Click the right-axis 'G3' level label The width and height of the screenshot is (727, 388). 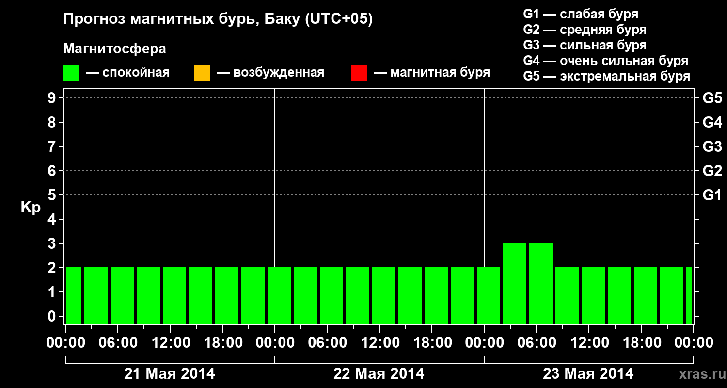(712, 146)
